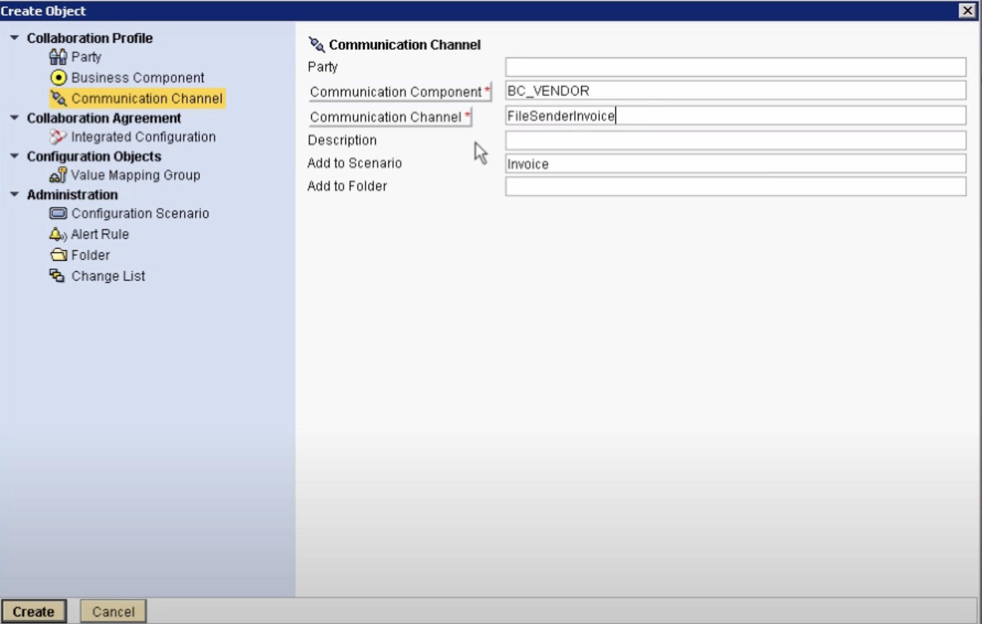Click the Business Component yellow circle icon
Screen dimensions: 982x624
[58, 77]
